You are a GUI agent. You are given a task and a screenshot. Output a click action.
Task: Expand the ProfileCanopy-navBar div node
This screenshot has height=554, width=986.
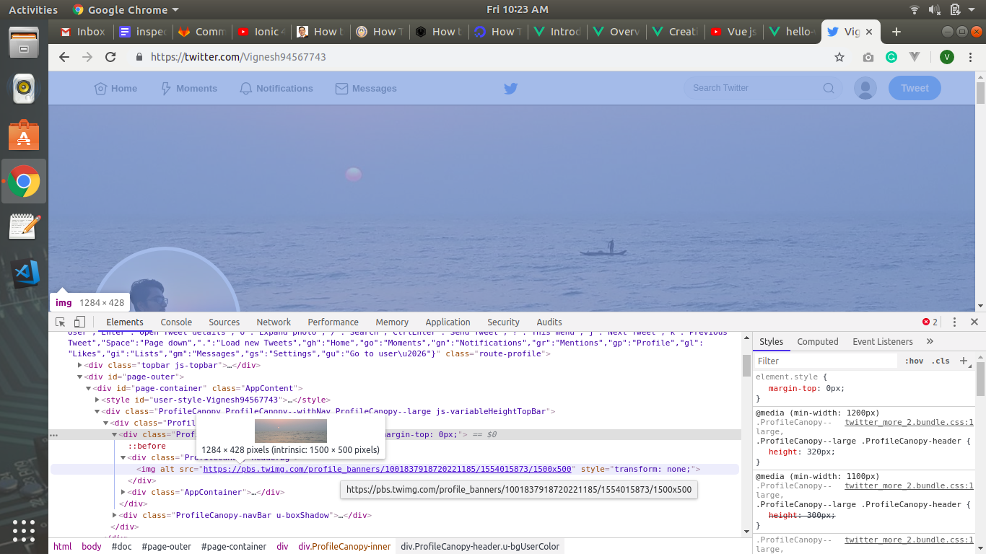[x=115, y=515]
